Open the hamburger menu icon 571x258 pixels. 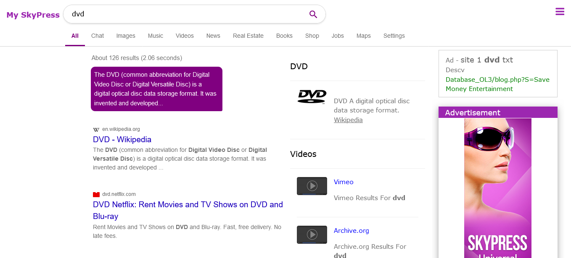[560, 12]
